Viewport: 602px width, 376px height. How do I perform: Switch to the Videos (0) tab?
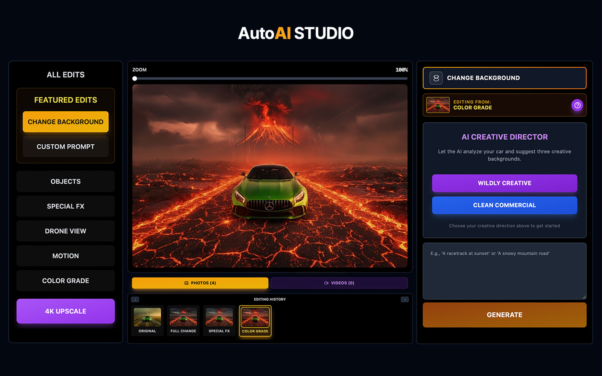(339, 283)
